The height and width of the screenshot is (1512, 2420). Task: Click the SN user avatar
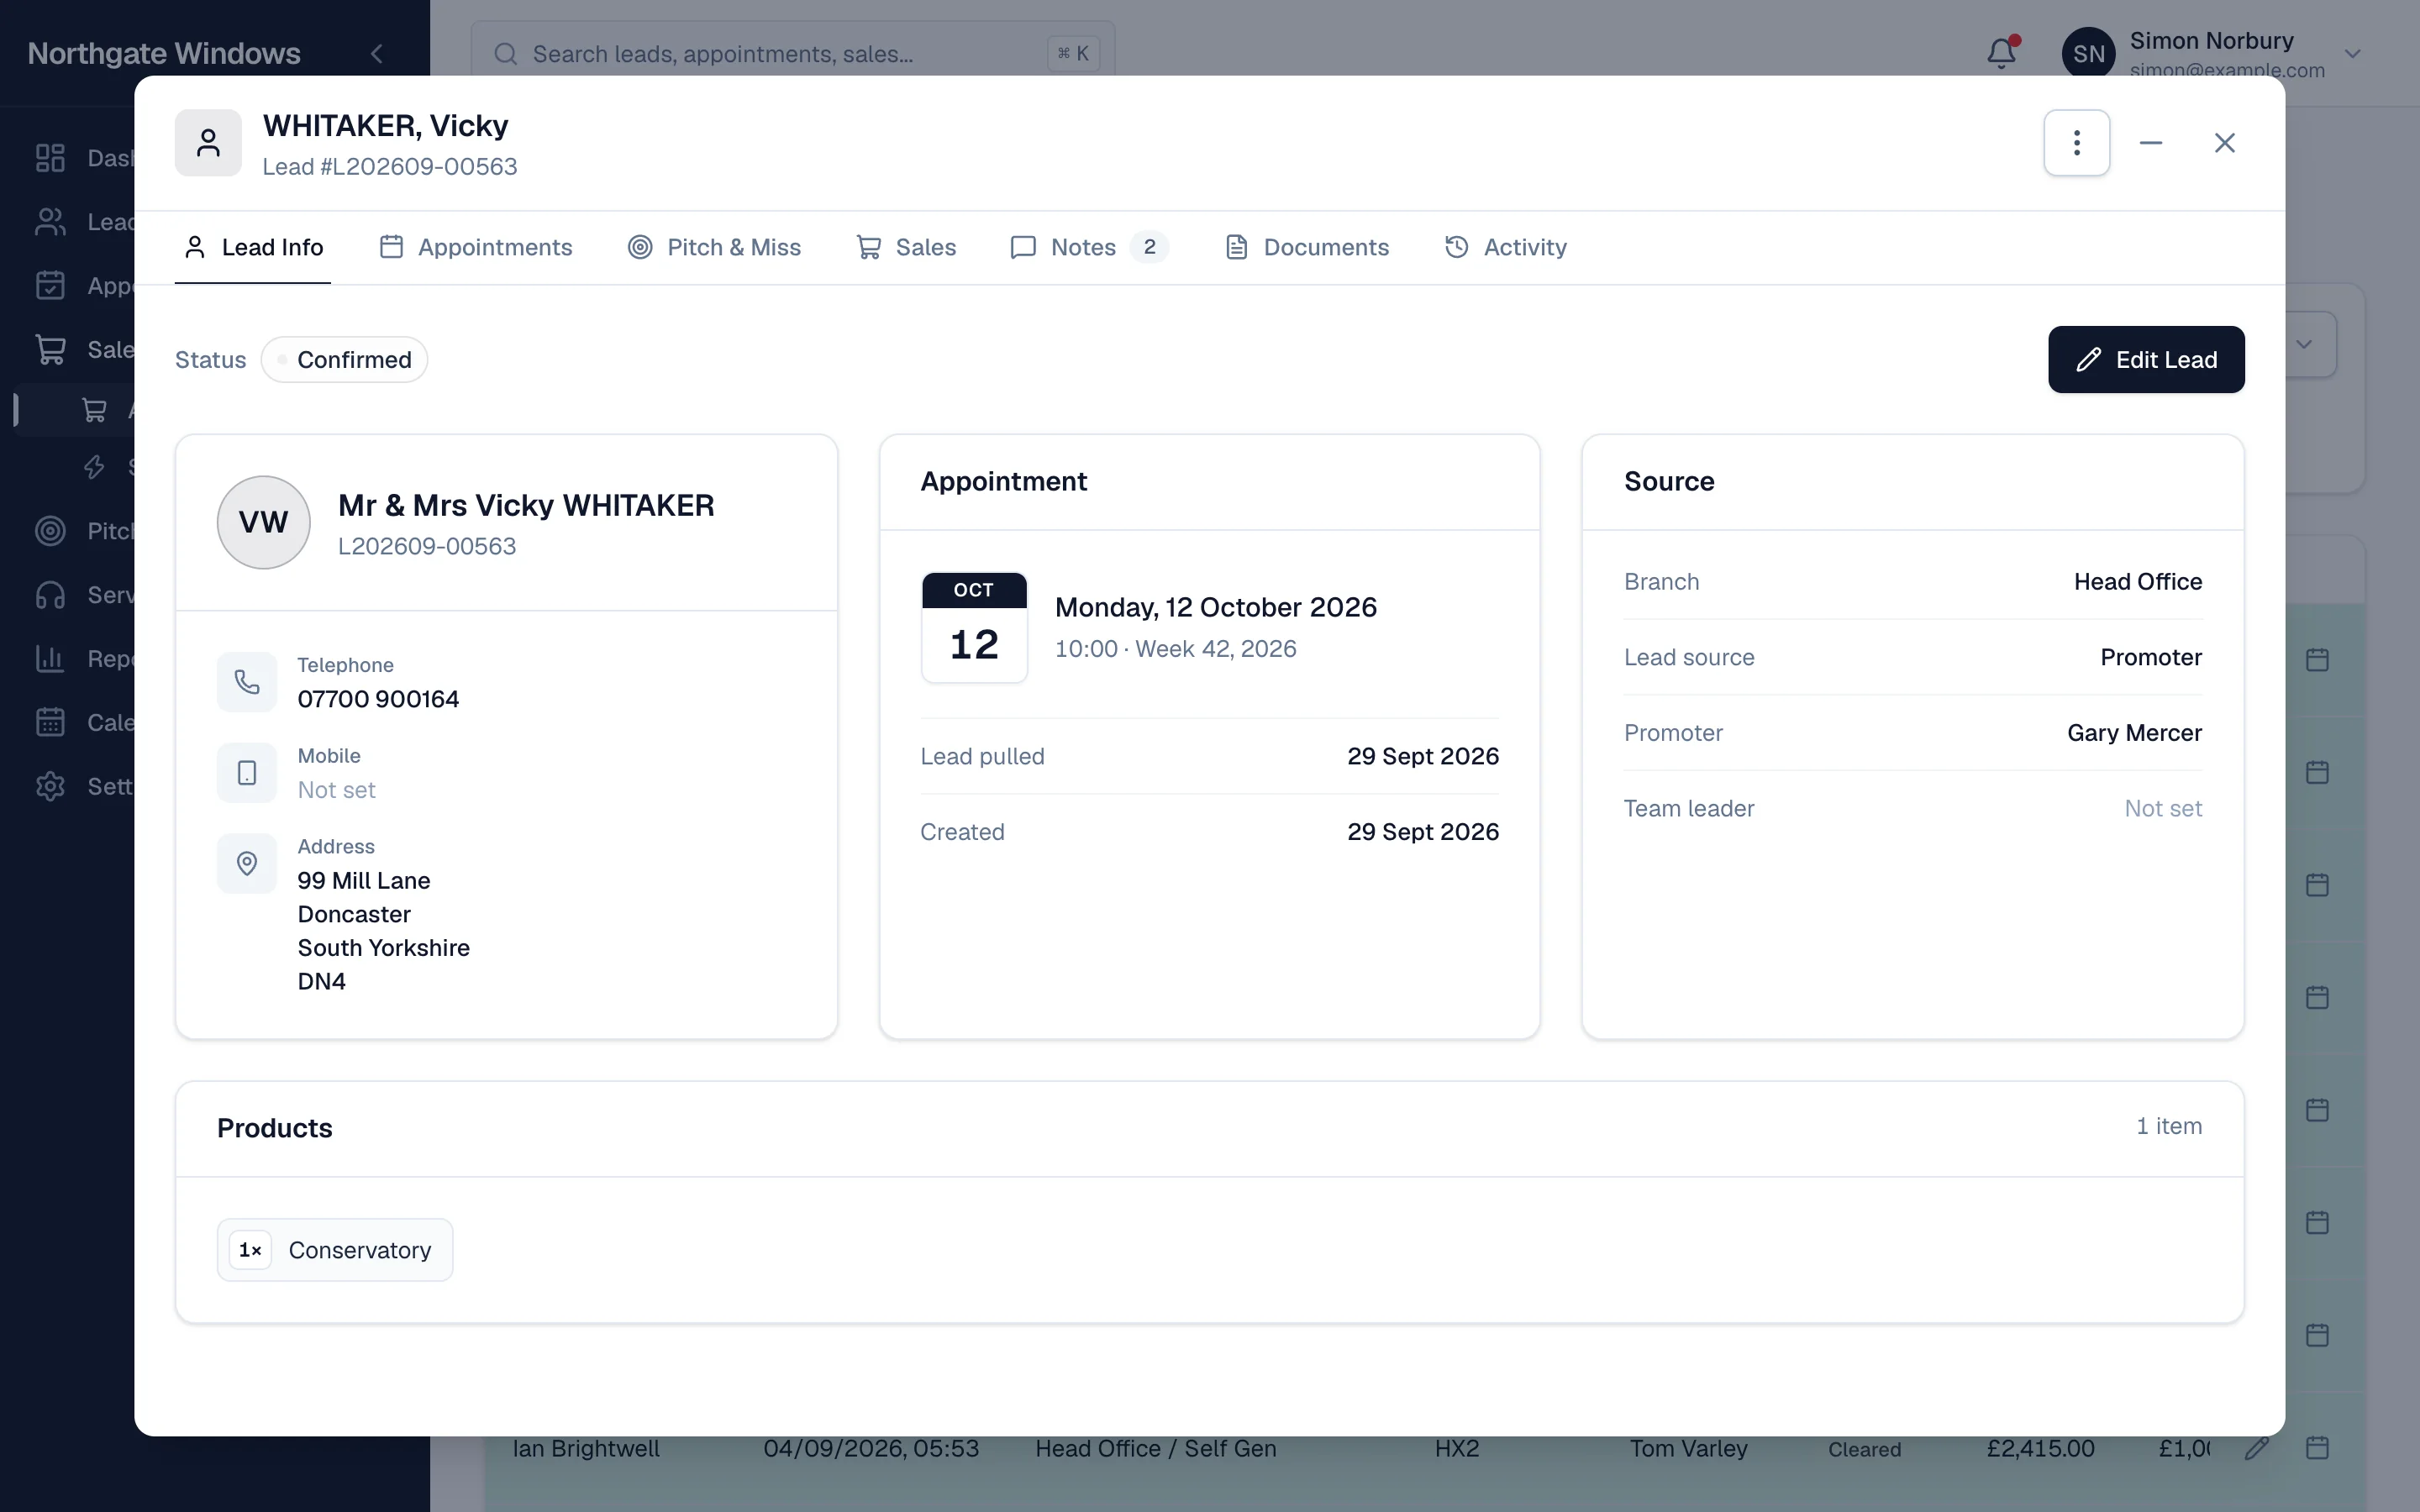[2089, 54]
